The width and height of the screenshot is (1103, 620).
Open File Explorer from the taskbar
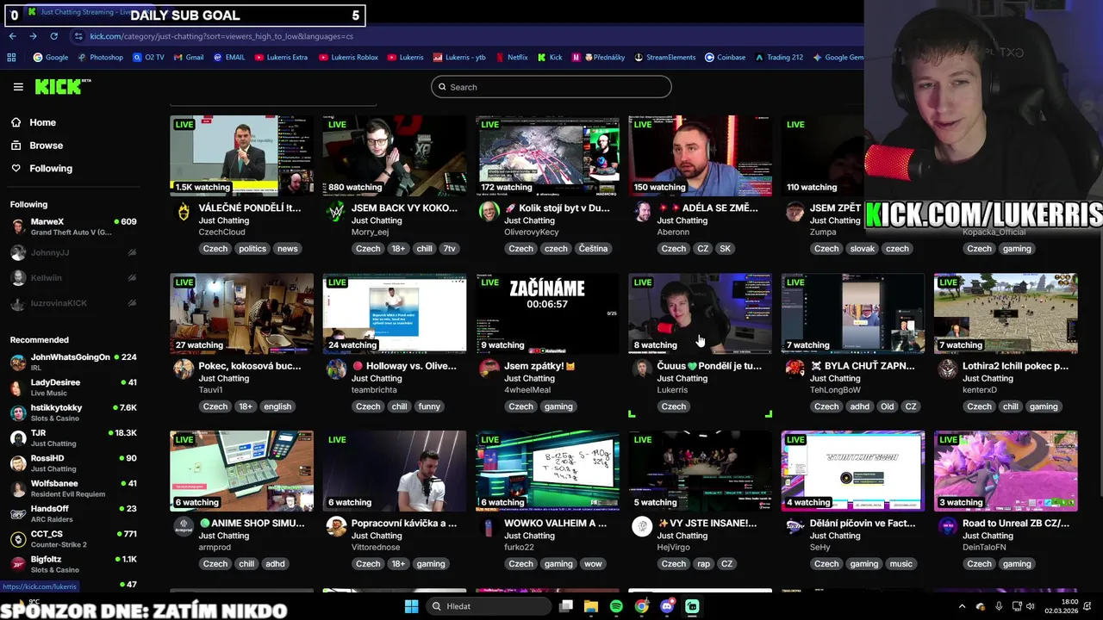pyautogui.click(x=591, y=606)
